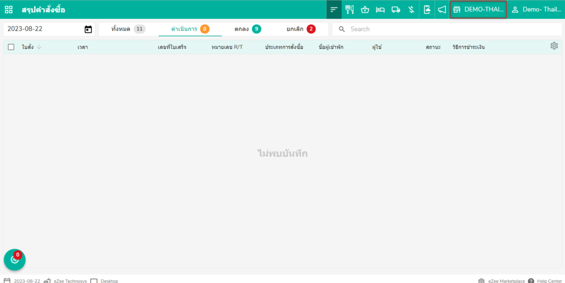
Task: Click the เลขที่ใบเสร็จ column header
Action: pyautogui.click(x=172, y=47)
